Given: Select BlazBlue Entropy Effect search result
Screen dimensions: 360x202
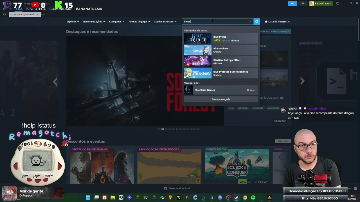Looking at the screenshot, I should pos(221,62).
